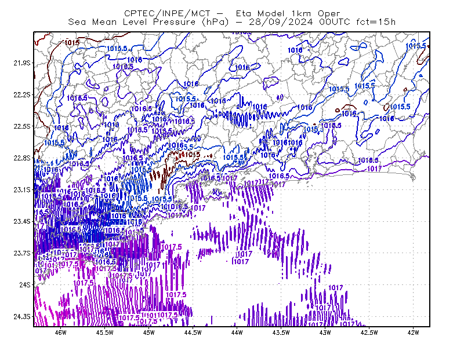Click the 22.8S latitude axis label

tap(22, 158)
